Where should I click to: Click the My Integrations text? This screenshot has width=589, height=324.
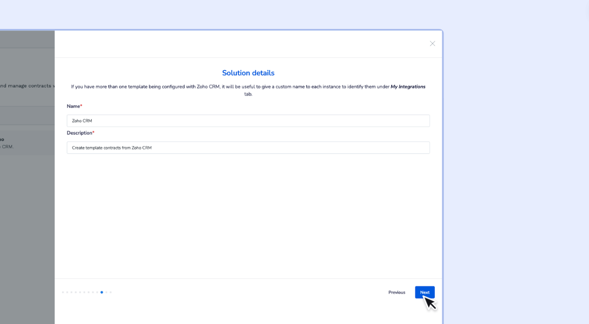click(x=408, y=87)
